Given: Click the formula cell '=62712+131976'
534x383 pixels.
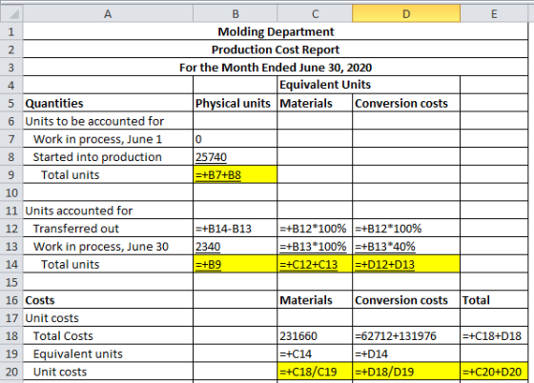Looking at the screenshot, I should coord(406,336).
